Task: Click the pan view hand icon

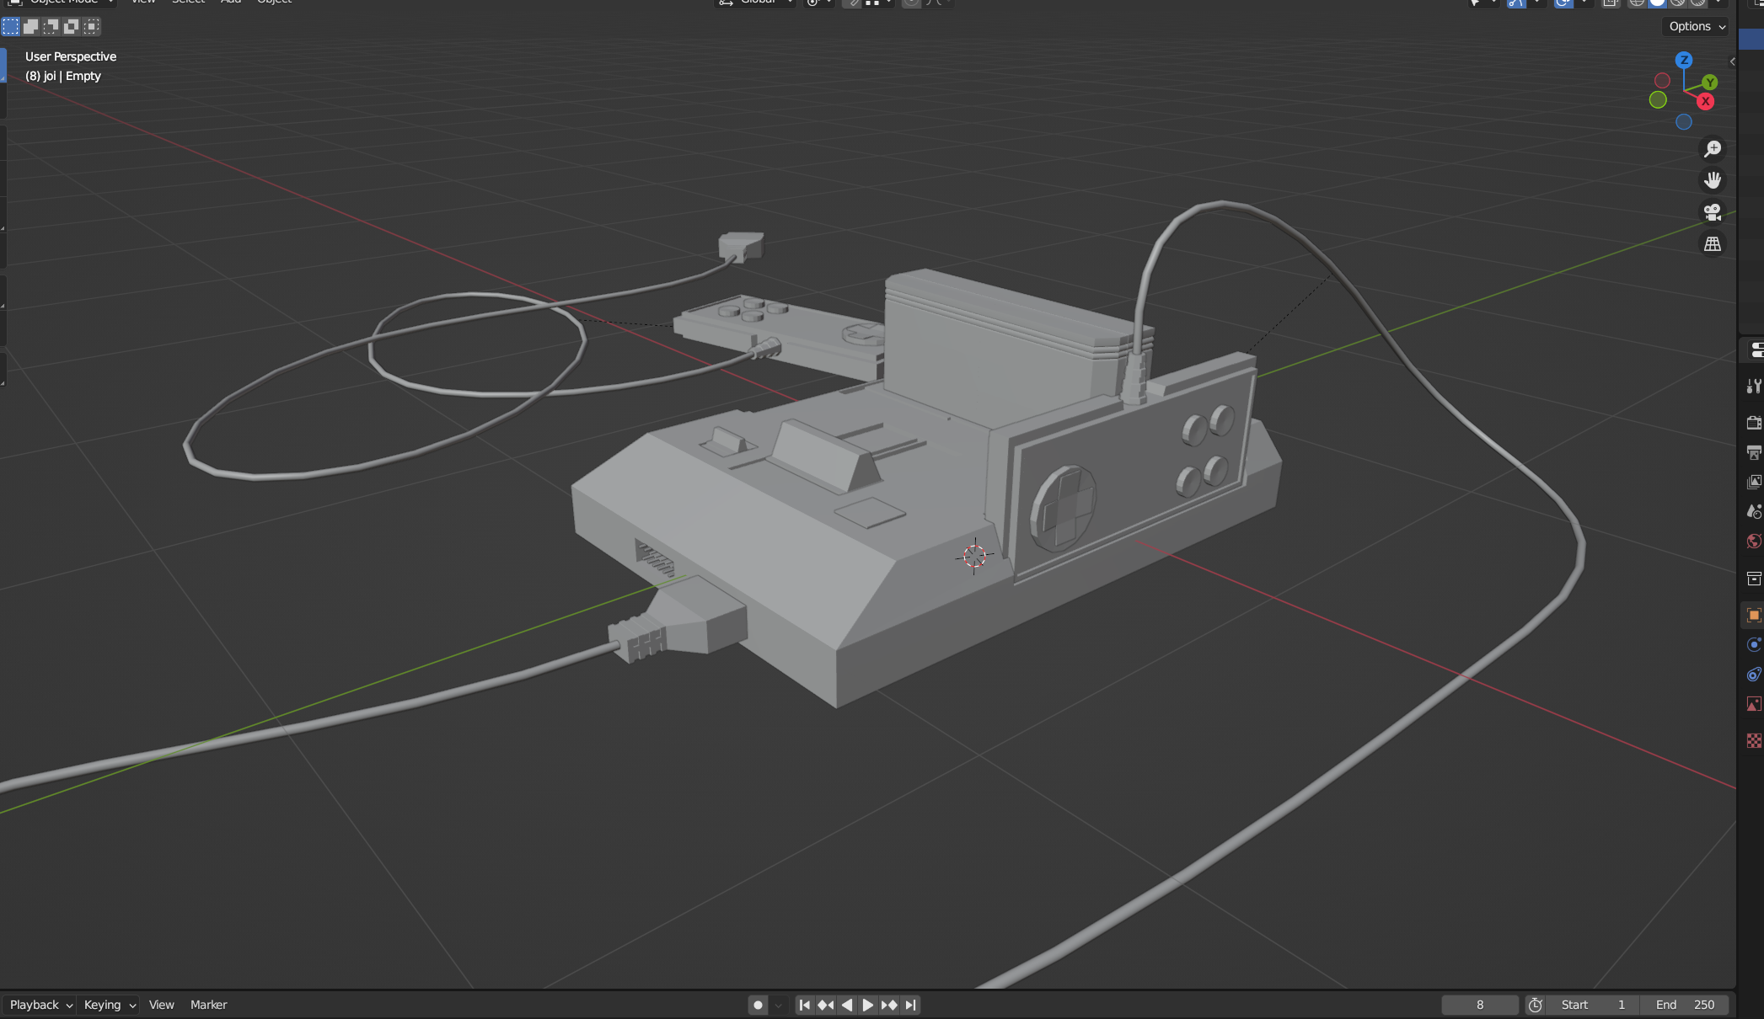Action: 1712,180
